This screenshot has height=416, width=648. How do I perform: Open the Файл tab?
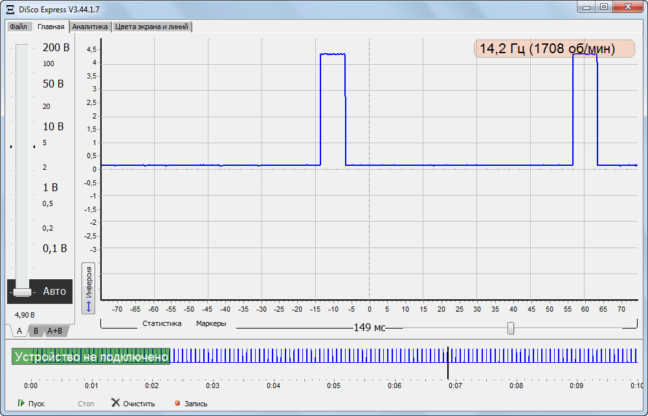18,27
